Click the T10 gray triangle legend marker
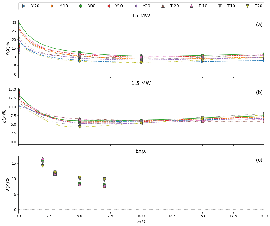 coord(220,6)
